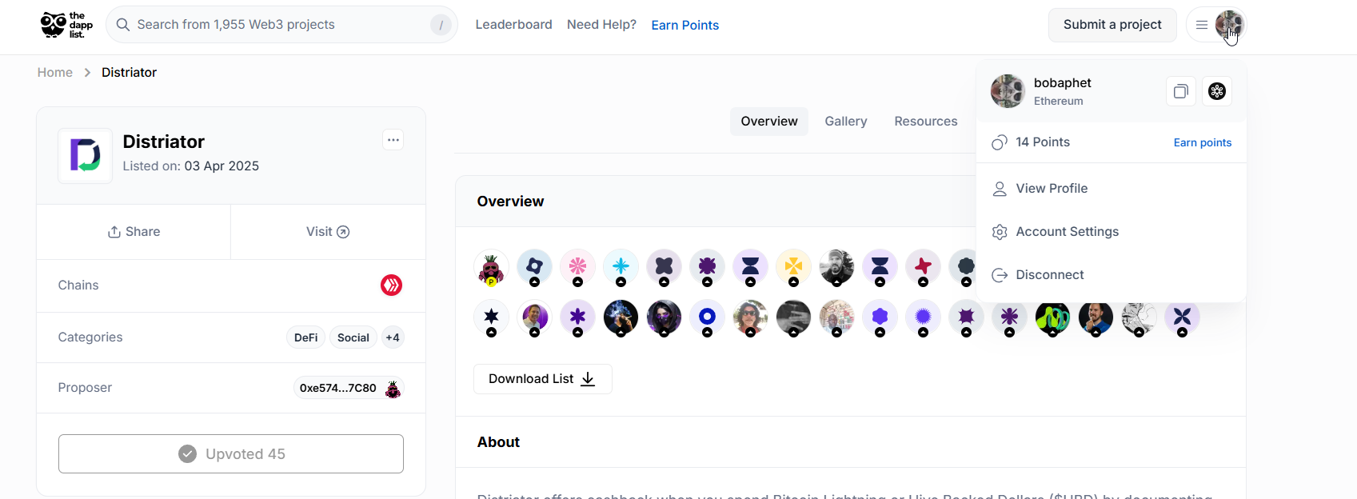Copy wallet address using the copy icon
Viewport: 1357px width, 499px height.
pyautogui.click(x=1181, y=91)
